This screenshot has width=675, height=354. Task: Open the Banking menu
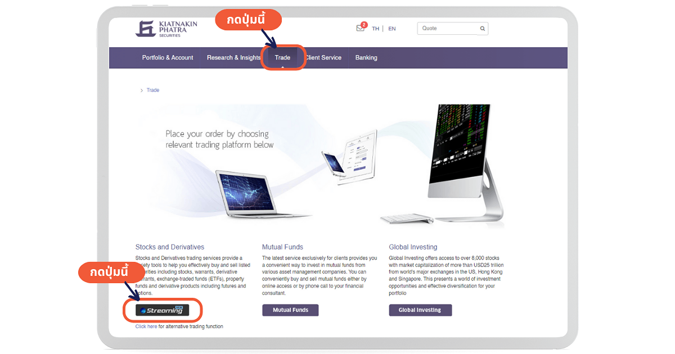click(366, 58)
